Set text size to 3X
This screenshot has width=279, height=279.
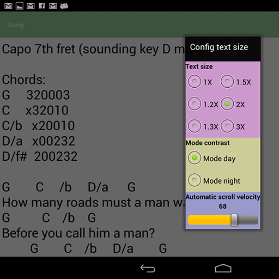point(233,126)
